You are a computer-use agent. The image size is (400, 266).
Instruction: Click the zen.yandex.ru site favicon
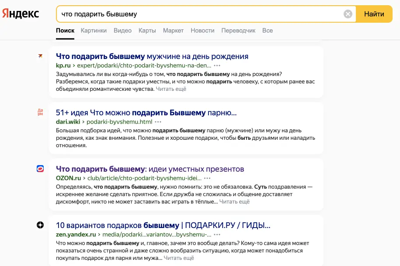click(x=40, y=225)
